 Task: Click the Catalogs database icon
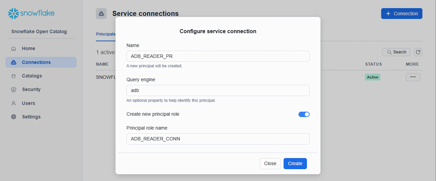14,76
